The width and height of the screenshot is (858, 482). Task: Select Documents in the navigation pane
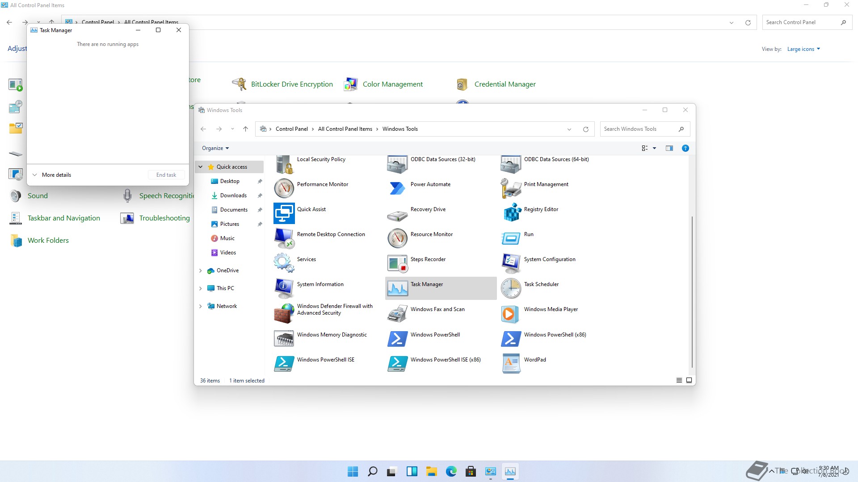[x=234, y=210]
